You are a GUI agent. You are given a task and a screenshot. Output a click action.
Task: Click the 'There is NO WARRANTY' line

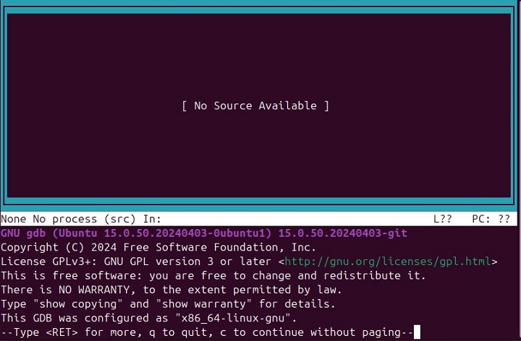coord(171,290)
